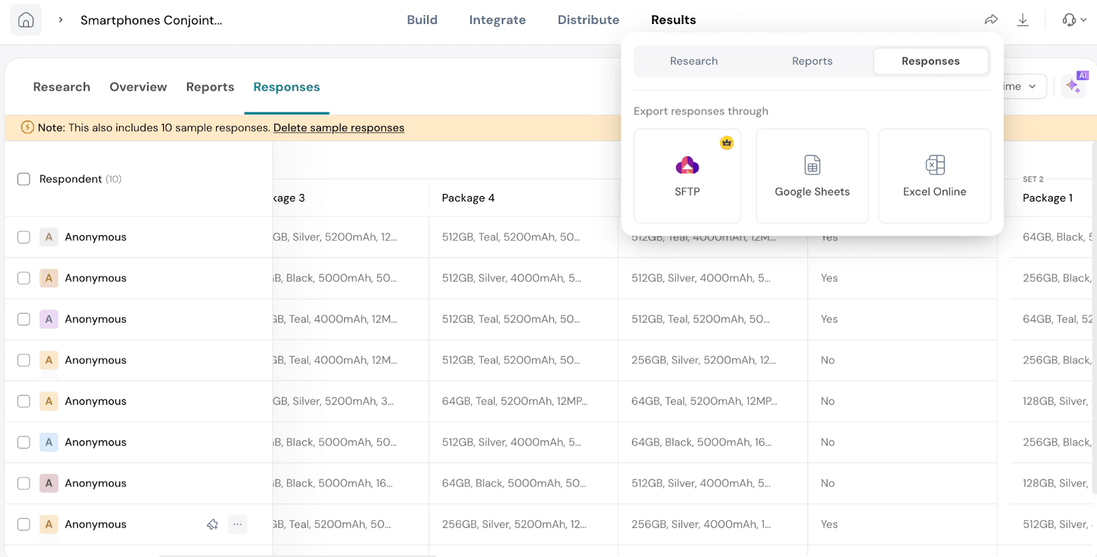Click the AI sparkle icon
Screen dimensions: 1097x557
(x=1073, y=86)
